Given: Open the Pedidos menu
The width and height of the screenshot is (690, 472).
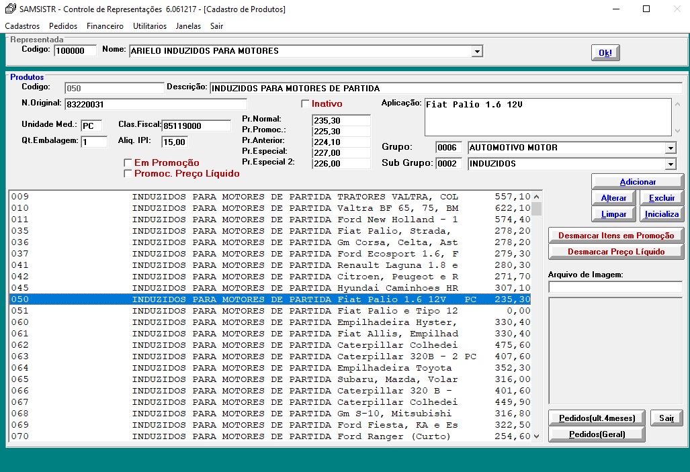Looking at the screenshot, I should (63, 26).
